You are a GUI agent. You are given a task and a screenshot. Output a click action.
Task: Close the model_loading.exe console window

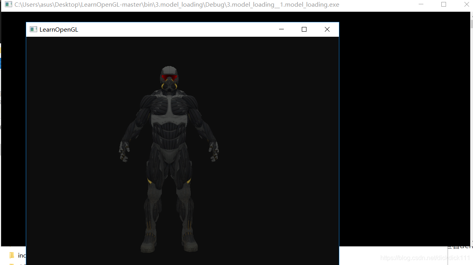coord(466,5)
